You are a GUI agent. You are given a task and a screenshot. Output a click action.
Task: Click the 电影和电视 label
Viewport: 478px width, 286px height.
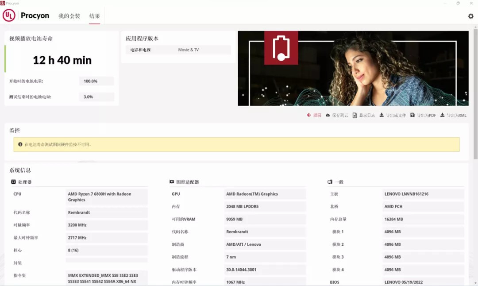[141, 50]
